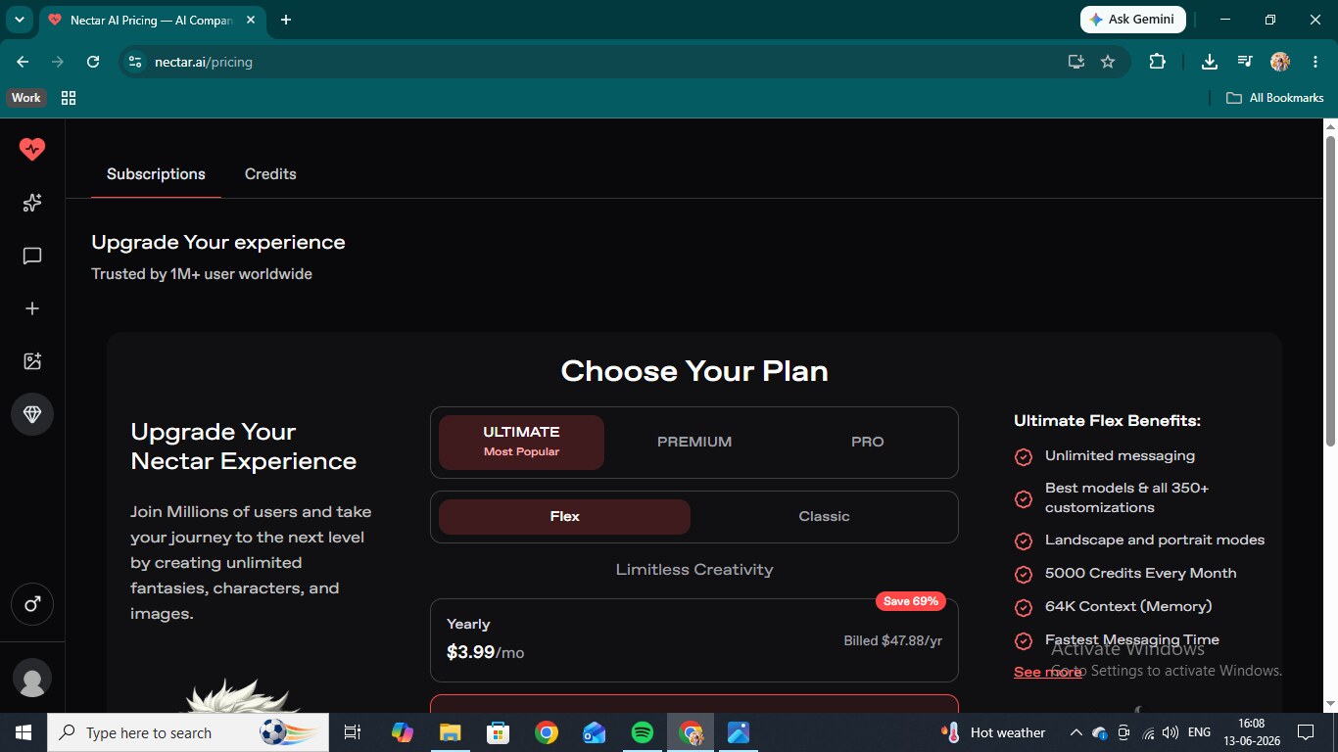This screenshot has height=752, width=1338.
Task: Open Microsoft Store from the taskbar
Action: point(499,732)
